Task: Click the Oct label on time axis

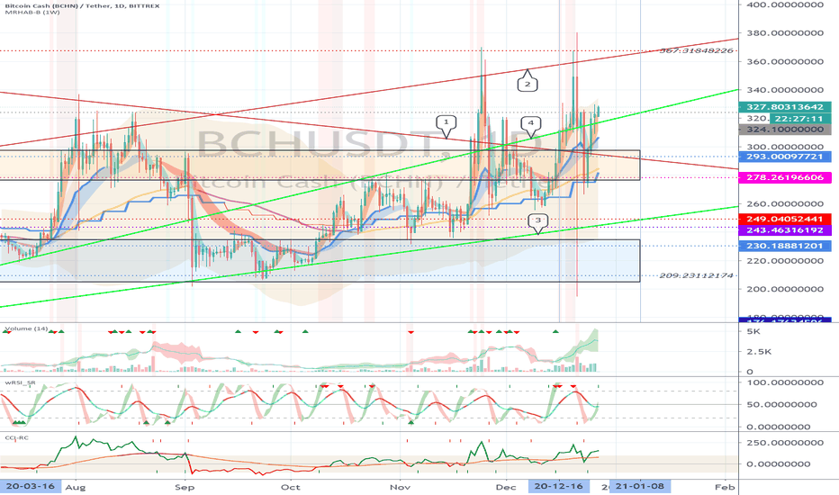Action: click(x=291, y=488)
